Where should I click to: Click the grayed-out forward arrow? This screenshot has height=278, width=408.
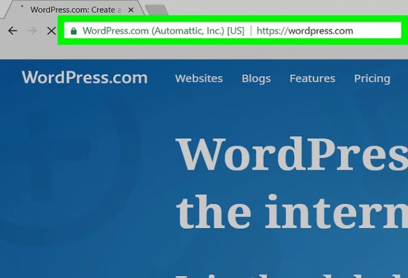[32, 30]
